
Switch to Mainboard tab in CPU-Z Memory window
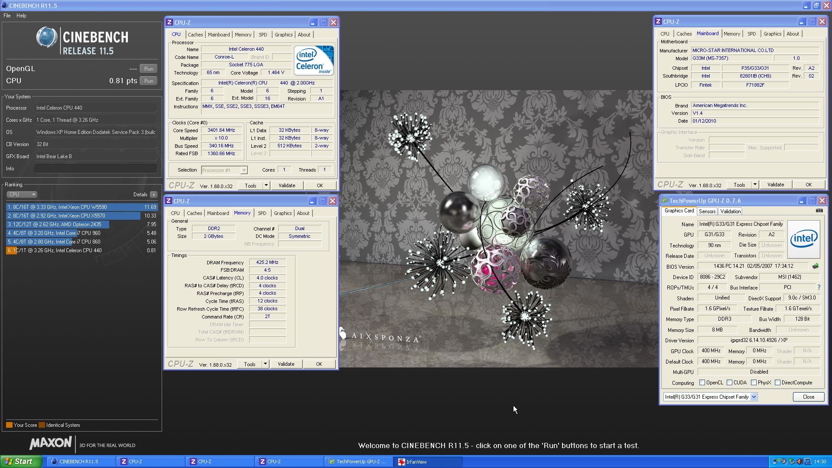(x=218, y=213)
